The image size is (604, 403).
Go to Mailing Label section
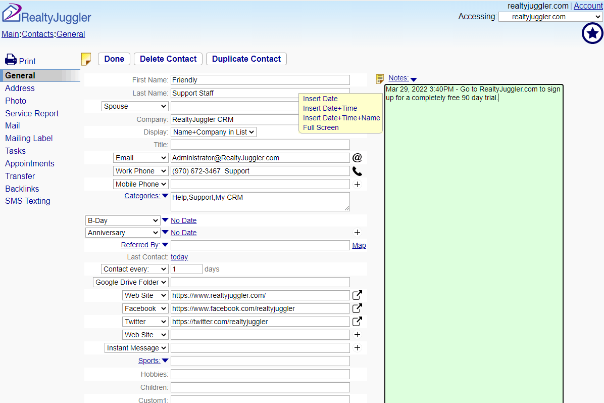(29, 139)
